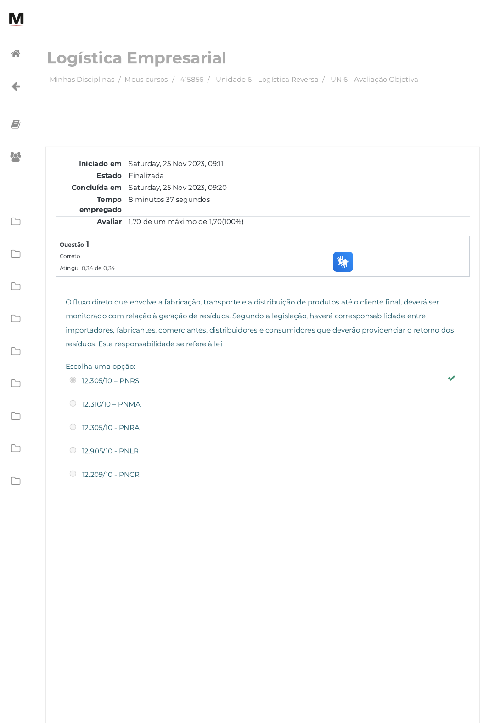
Task: Open the first folder icon in the sidebar
Action: pos(16,222)
